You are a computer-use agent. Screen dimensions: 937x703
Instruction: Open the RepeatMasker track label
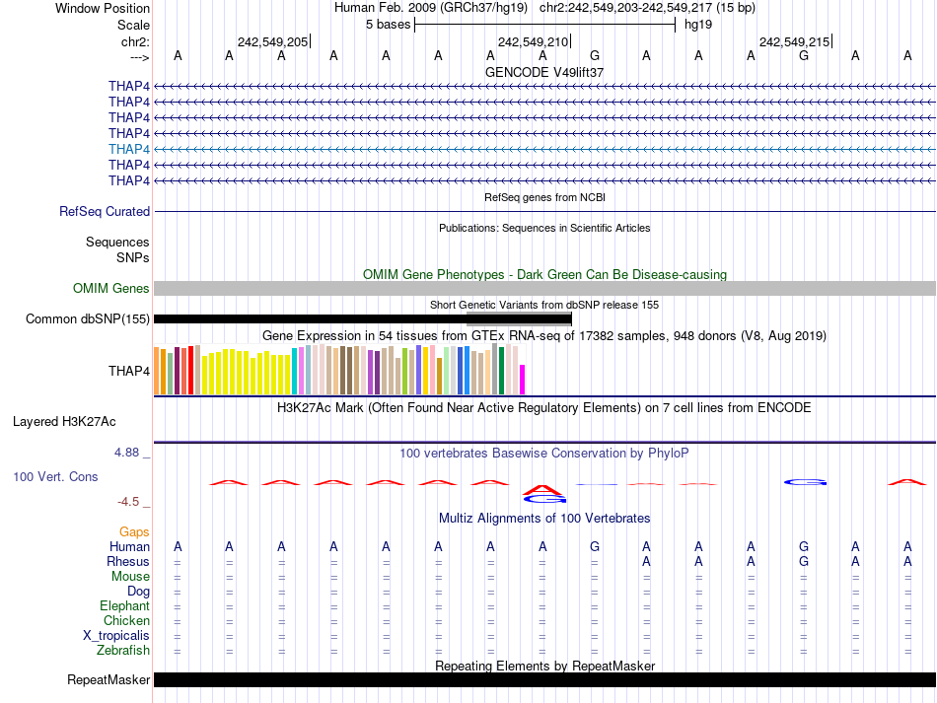108,680
